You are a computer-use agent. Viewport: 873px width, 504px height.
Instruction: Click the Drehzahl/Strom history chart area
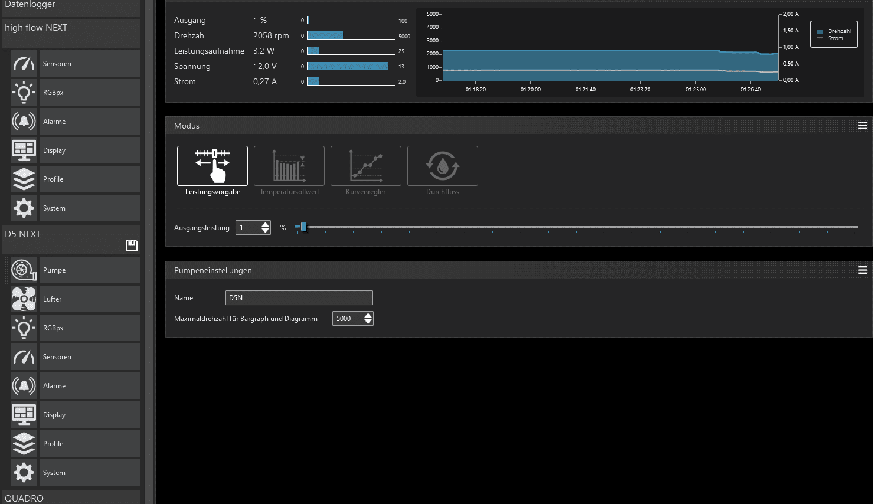611,47
